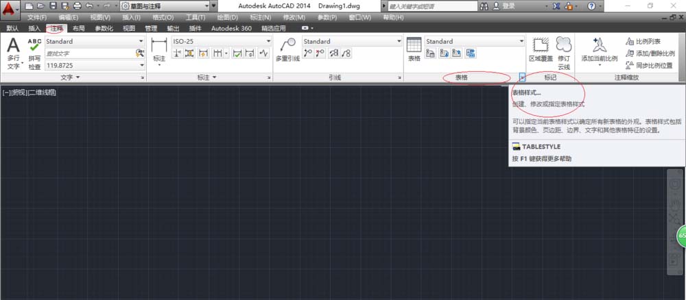This screenshot has width=686, height=300.
Task: Click the extract data icon in table panel
Action: click(471, 53)
